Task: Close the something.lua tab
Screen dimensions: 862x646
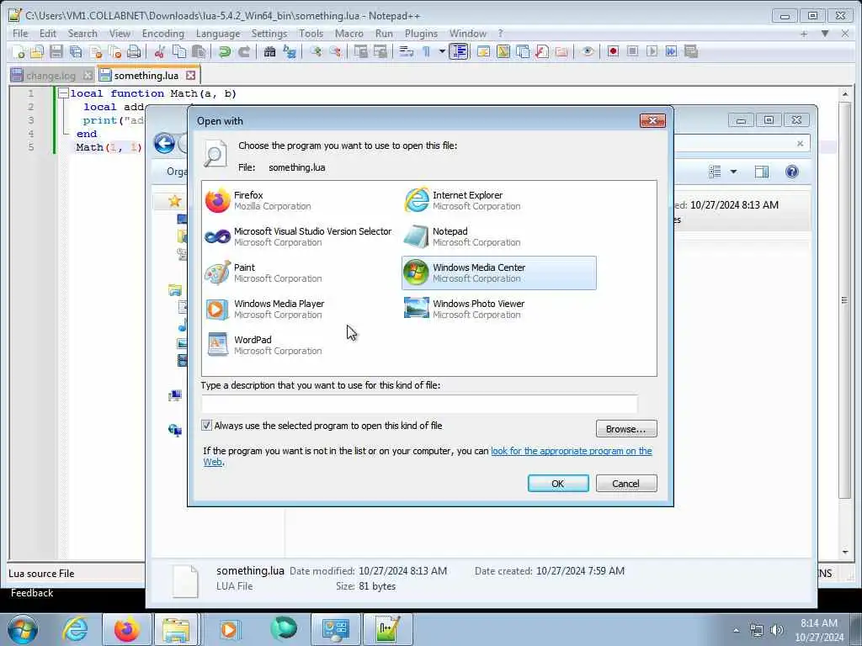Action: pyautogui.click(x=190, y=75)
